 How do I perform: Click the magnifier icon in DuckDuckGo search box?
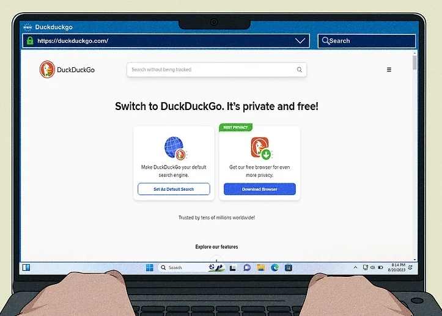click(300, 69)
